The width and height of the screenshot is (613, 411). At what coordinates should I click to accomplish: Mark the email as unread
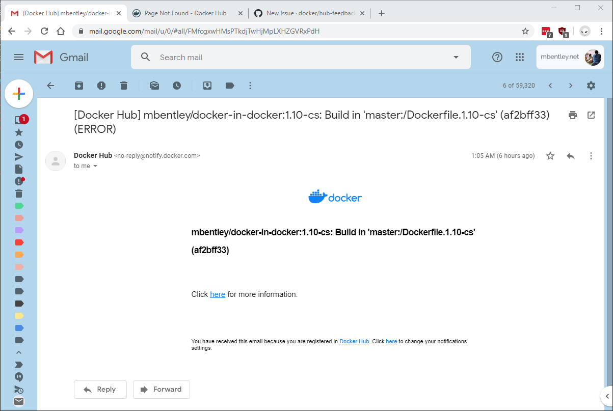pyautogui.click(x=154, y=86)
